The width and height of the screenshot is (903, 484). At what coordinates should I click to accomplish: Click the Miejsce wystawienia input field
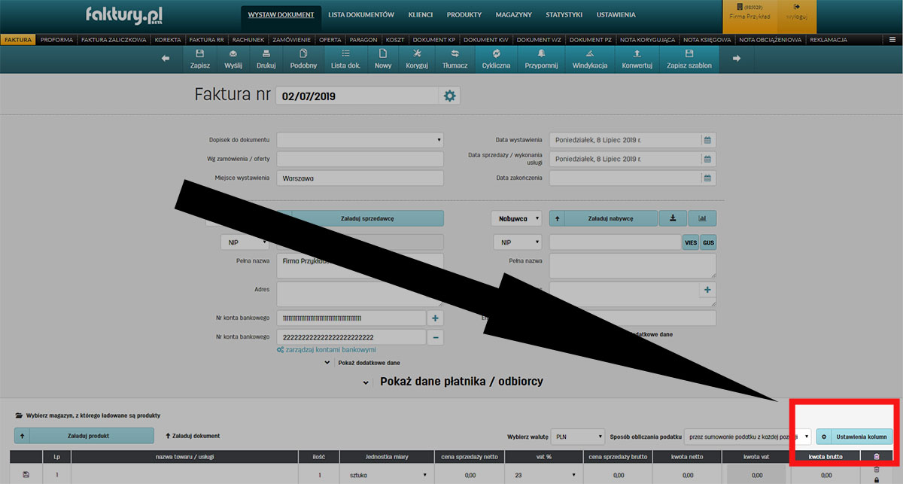(360, 178)
